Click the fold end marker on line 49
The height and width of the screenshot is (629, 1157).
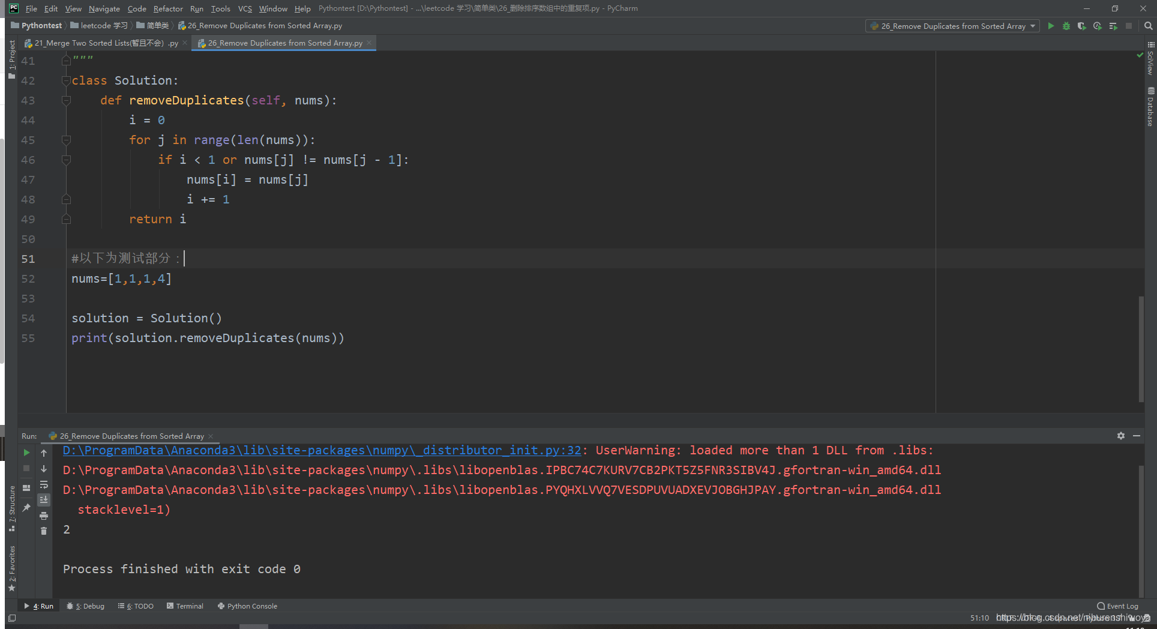click(66, 219)
